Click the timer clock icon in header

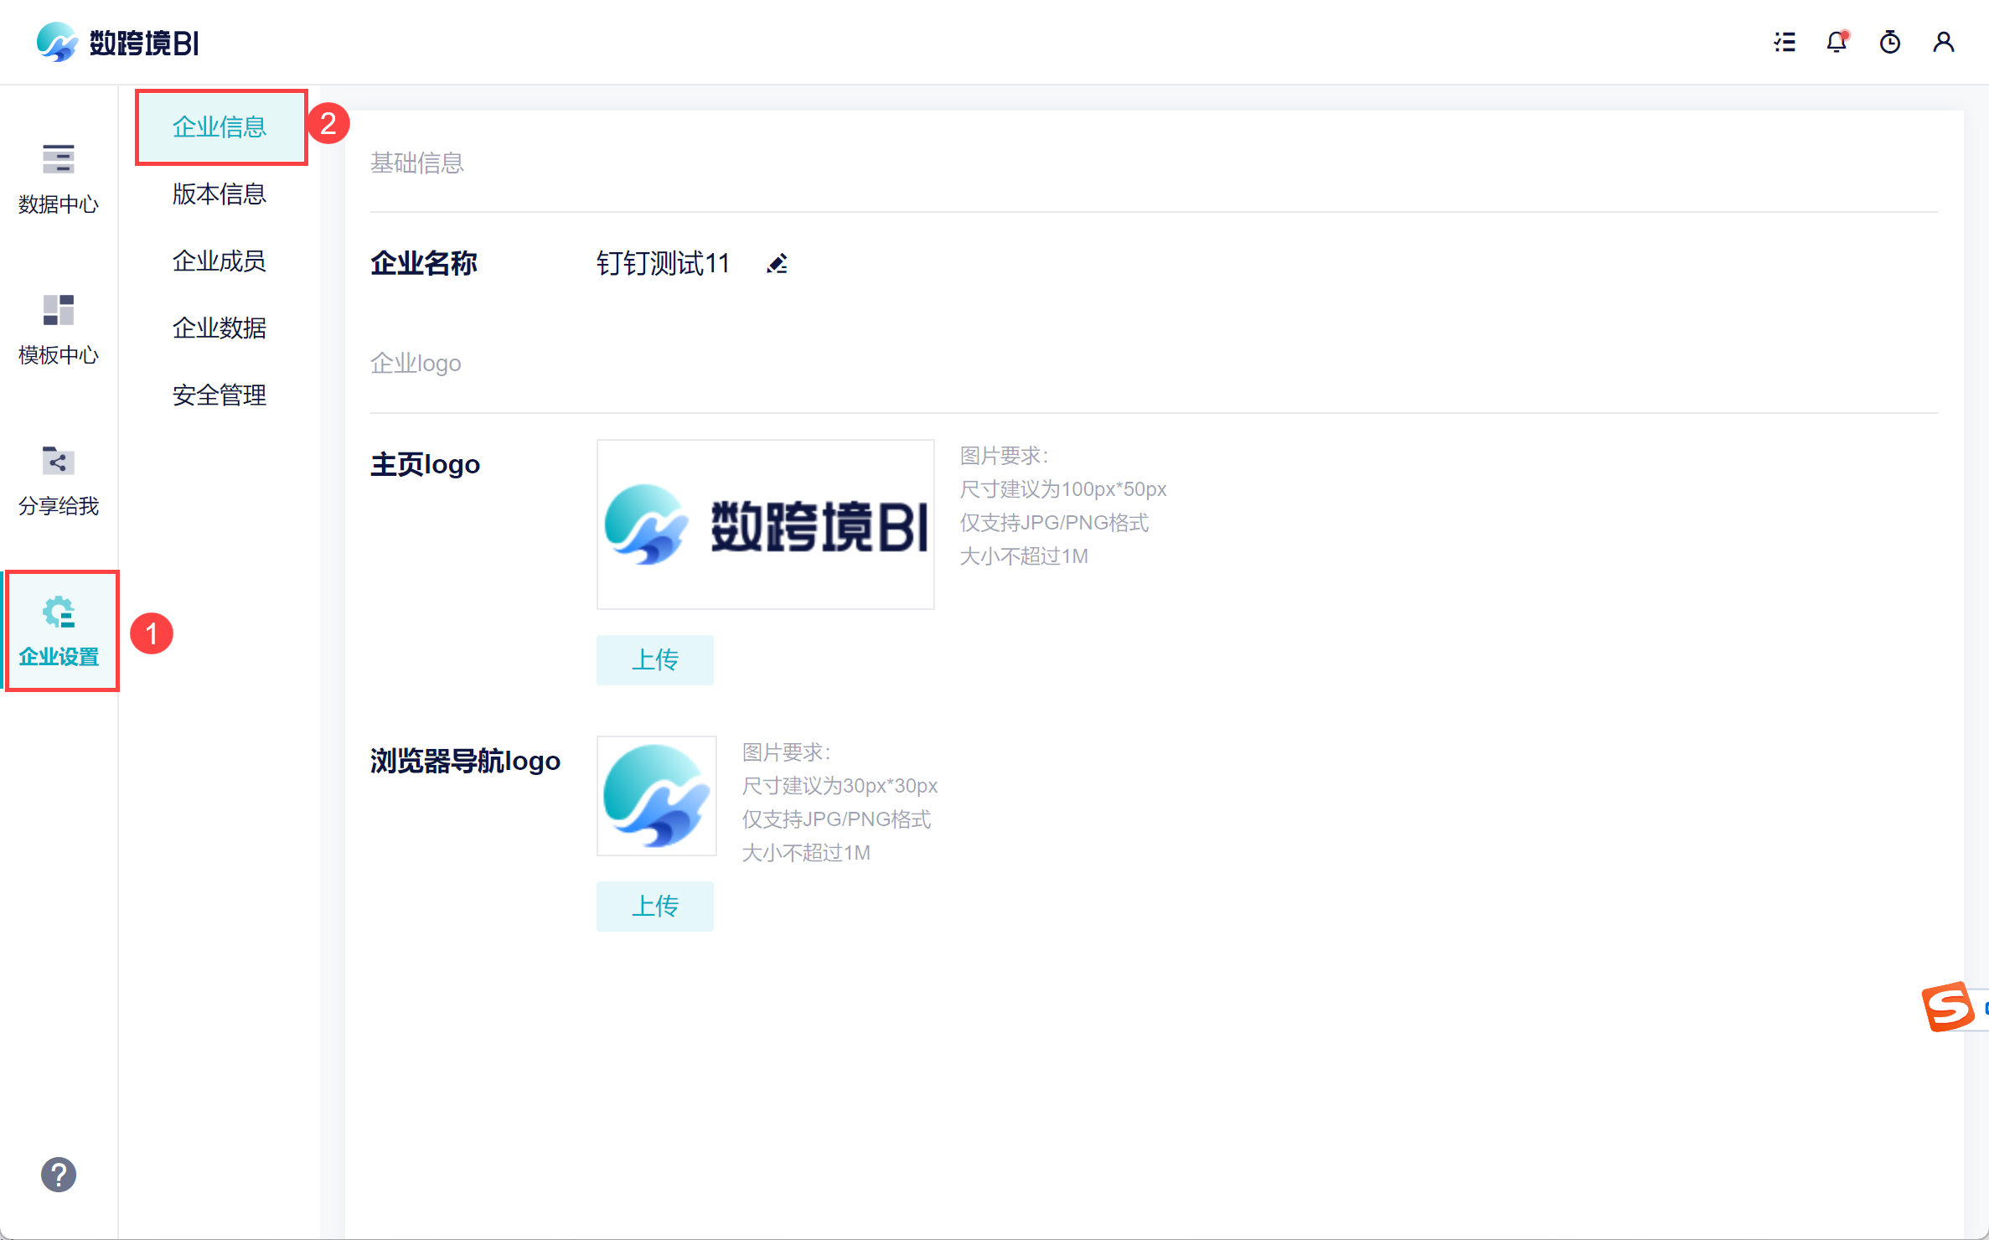click(1890, 42)
